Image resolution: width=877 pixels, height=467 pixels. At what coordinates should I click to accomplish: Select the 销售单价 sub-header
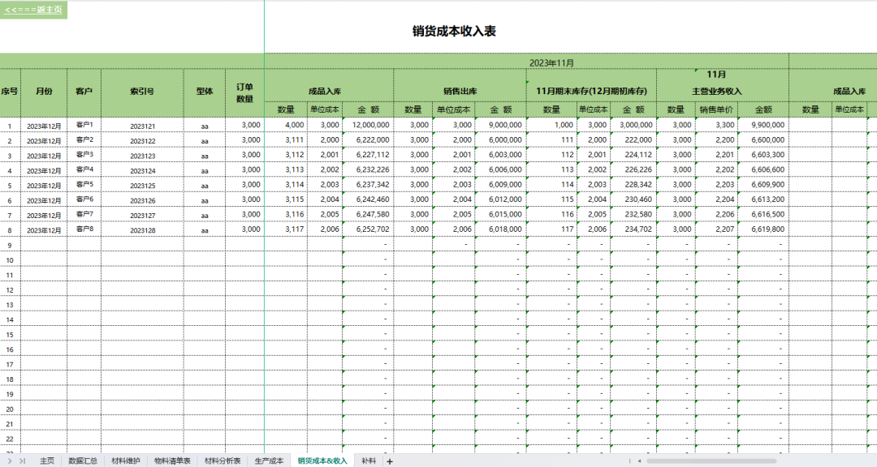[x=716, y=109]
